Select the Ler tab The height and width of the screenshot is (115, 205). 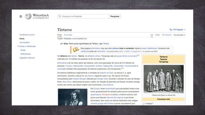coord(152,35)
